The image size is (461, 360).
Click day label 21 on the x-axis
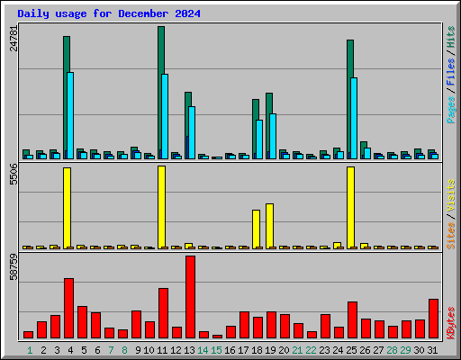click(297, 350)
